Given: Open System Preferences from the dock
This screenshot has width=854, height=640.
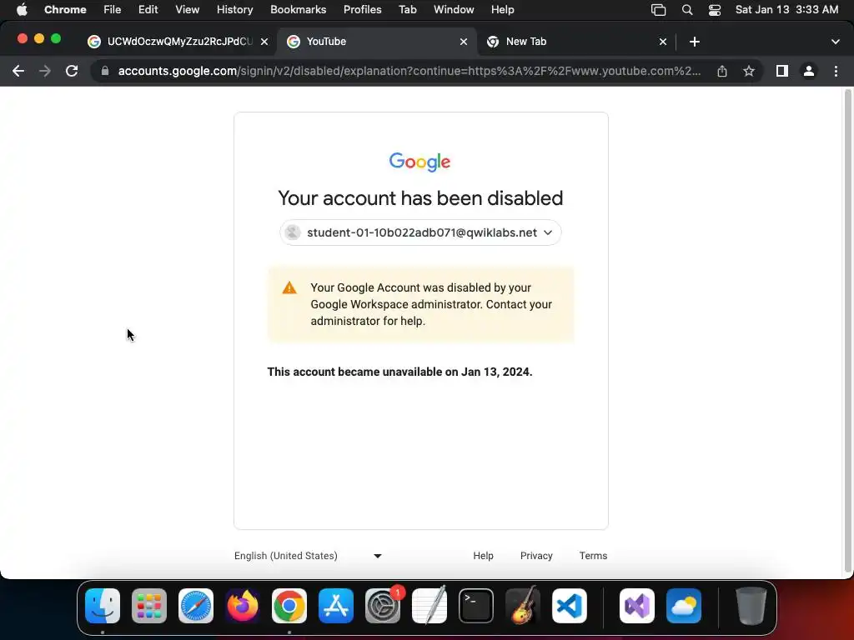Looking at the screenshot, I should pos(383,606).
